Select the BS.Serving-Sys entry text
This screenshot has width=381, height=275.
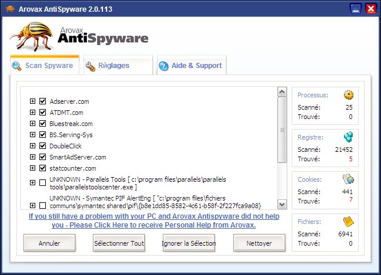pos(71,135)
